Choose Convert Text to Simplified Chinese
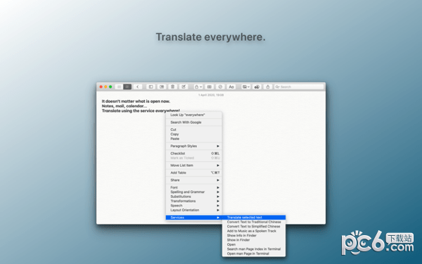Screen dimensions: 422x264 coord(254,226)
